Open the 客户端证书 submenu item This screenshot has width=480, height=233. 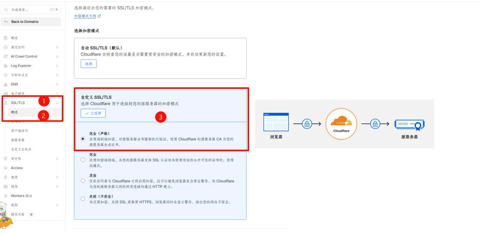point(20,131)
